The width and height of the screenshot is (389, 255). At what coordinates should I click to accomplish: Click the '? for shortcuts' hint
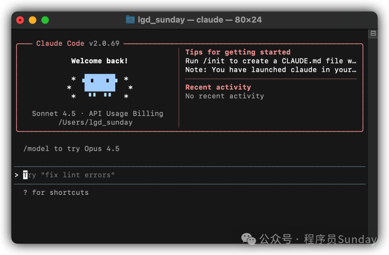(x=56, y=192)
